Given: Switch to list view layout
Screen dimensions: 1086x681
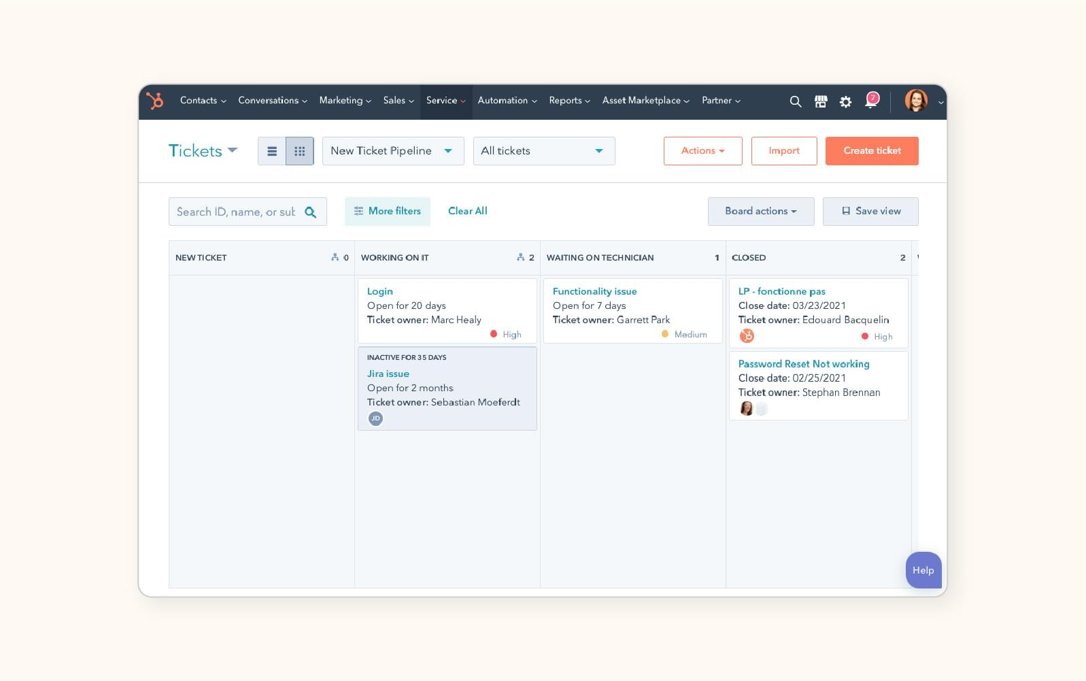Looking at the screenshot, I should click(272, 151).
